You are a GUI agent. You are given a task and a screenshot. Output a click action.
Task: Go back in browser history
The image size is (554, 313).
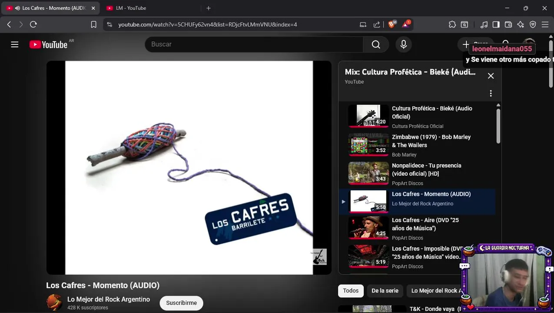9,24
